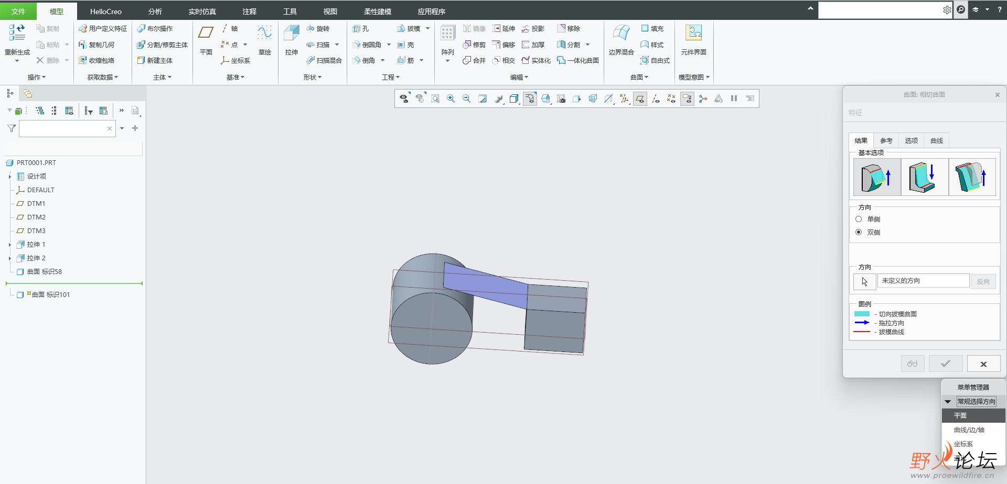Image resolution: width=1007 pixels, height=484 pixels.
Task: Toggle the plane display filter icon
Action: (x=640, y=98)
